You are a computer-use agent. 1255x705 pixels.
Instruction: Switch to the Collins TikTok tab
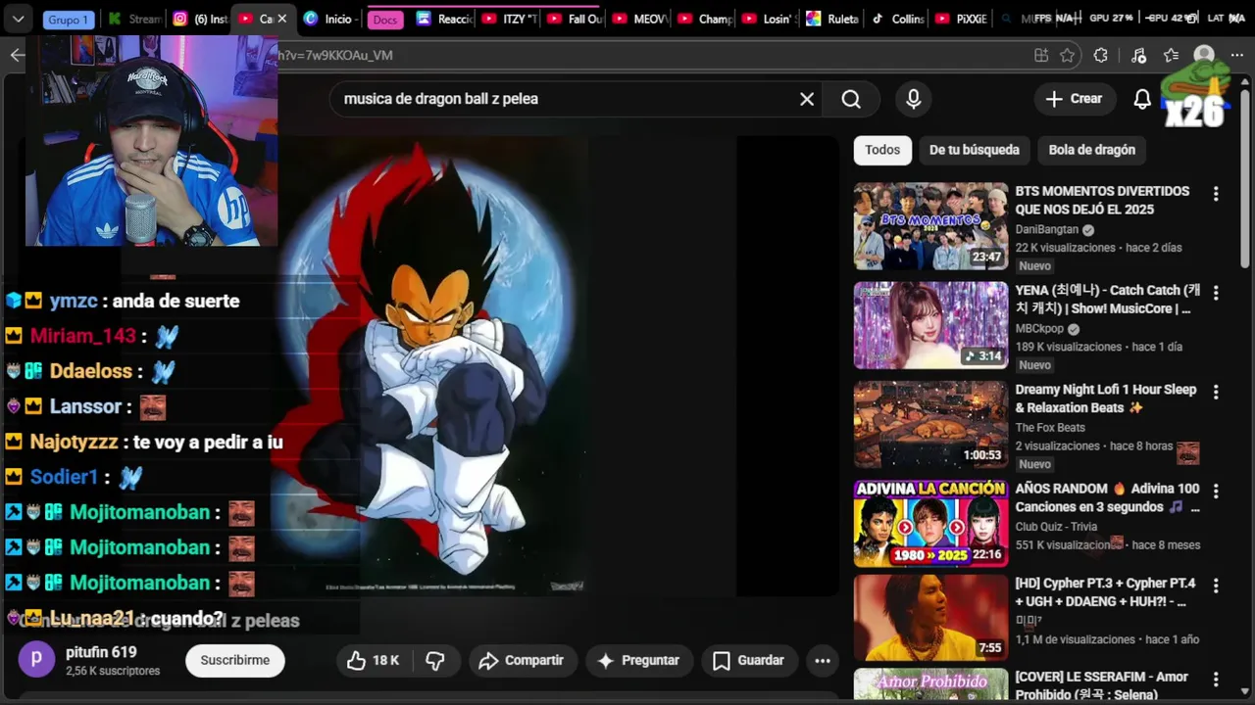898,19
